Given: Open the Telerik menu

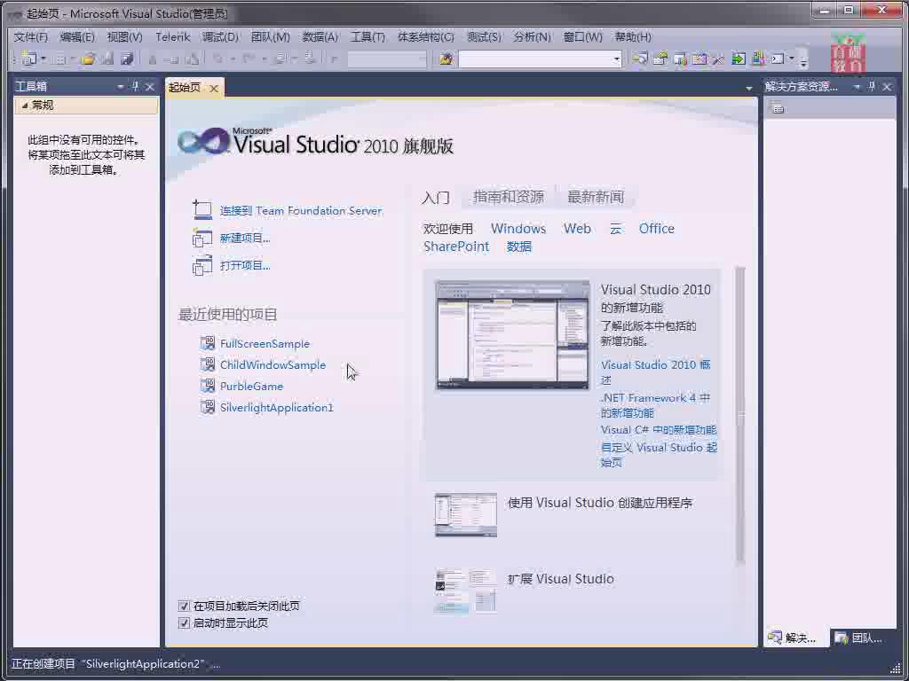Looking at the screenshot, I should click(x=173, y=37).
